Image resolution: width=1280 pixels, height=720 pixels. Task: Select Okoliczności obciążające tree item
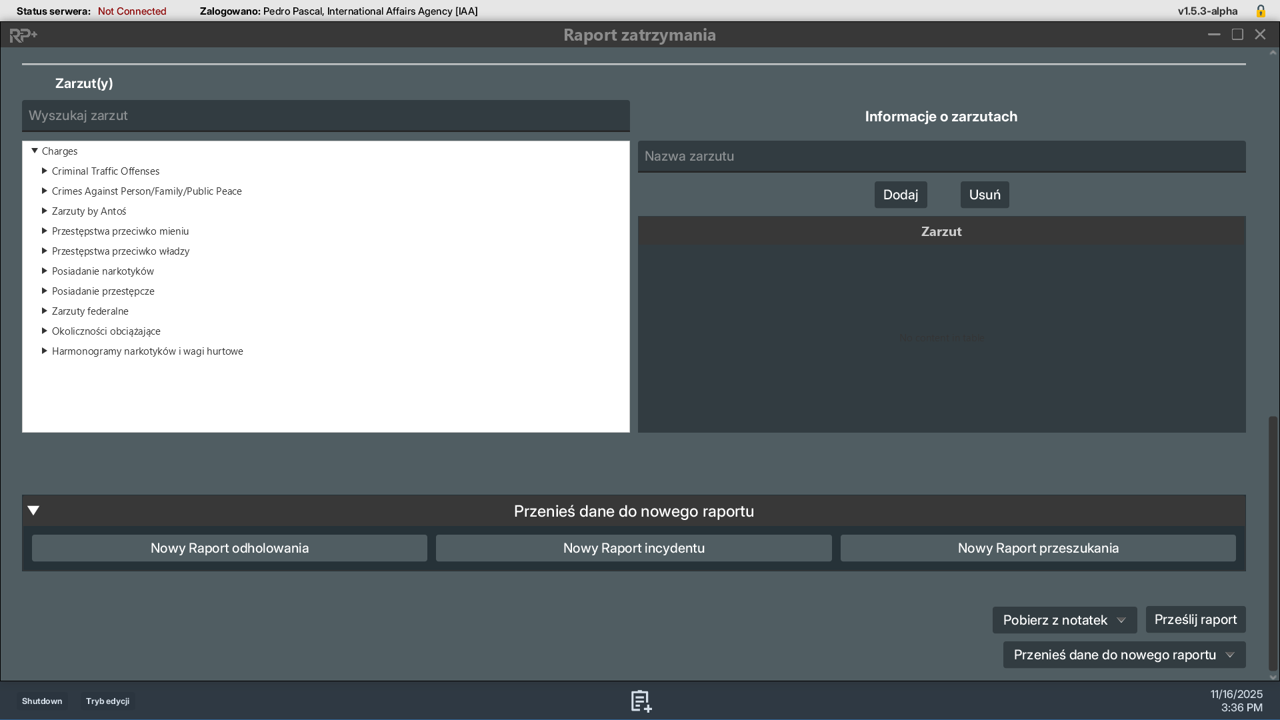click(x=106, y=331)
